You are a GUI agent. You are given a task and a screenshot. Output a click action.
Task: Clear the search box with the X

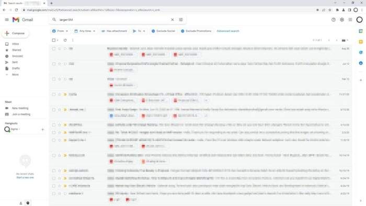[x=173, y=19]
